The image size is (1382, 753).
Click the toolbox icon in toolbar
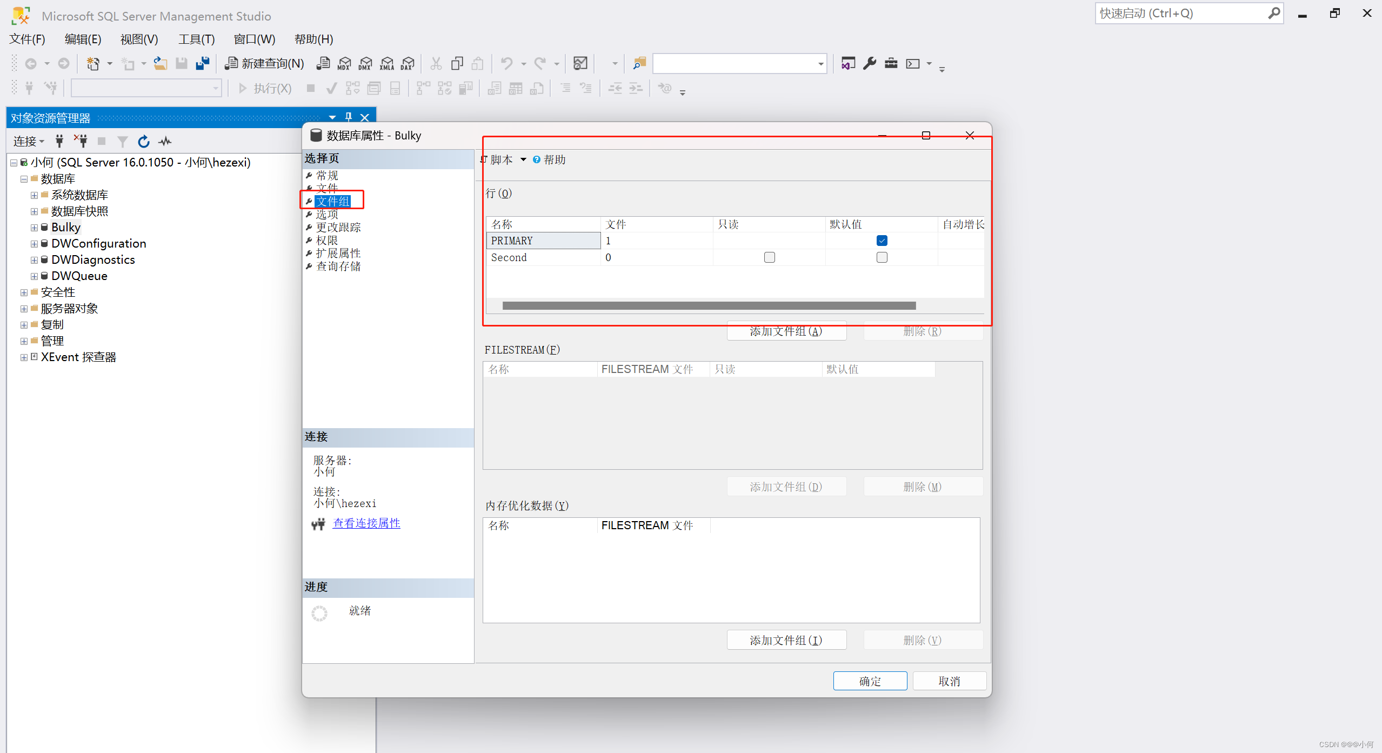point(891,63)
